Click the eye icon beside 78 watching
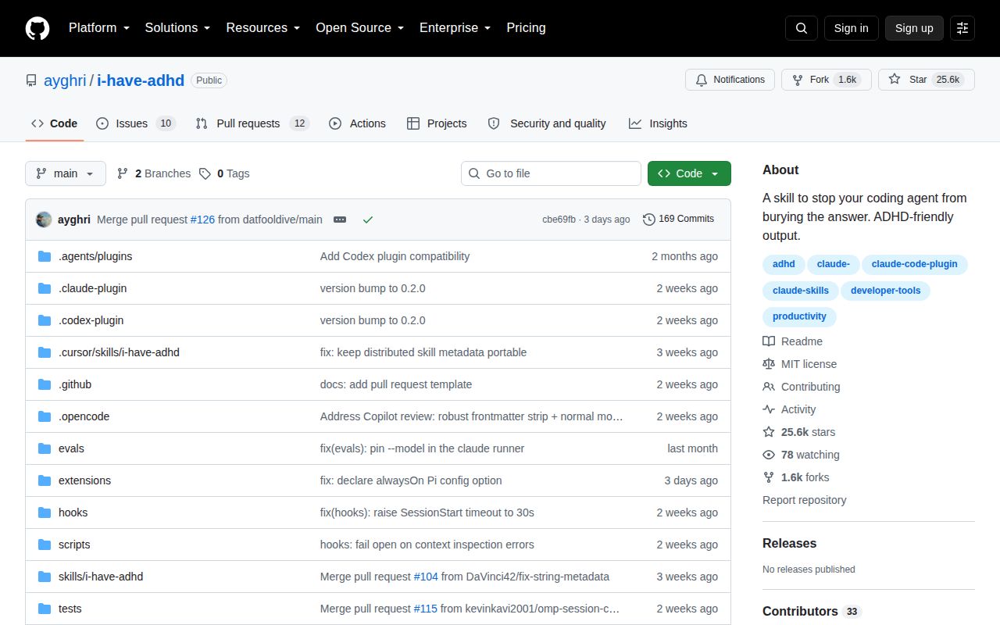Viewport: 1000px width, 625px height. coord(769,455)
